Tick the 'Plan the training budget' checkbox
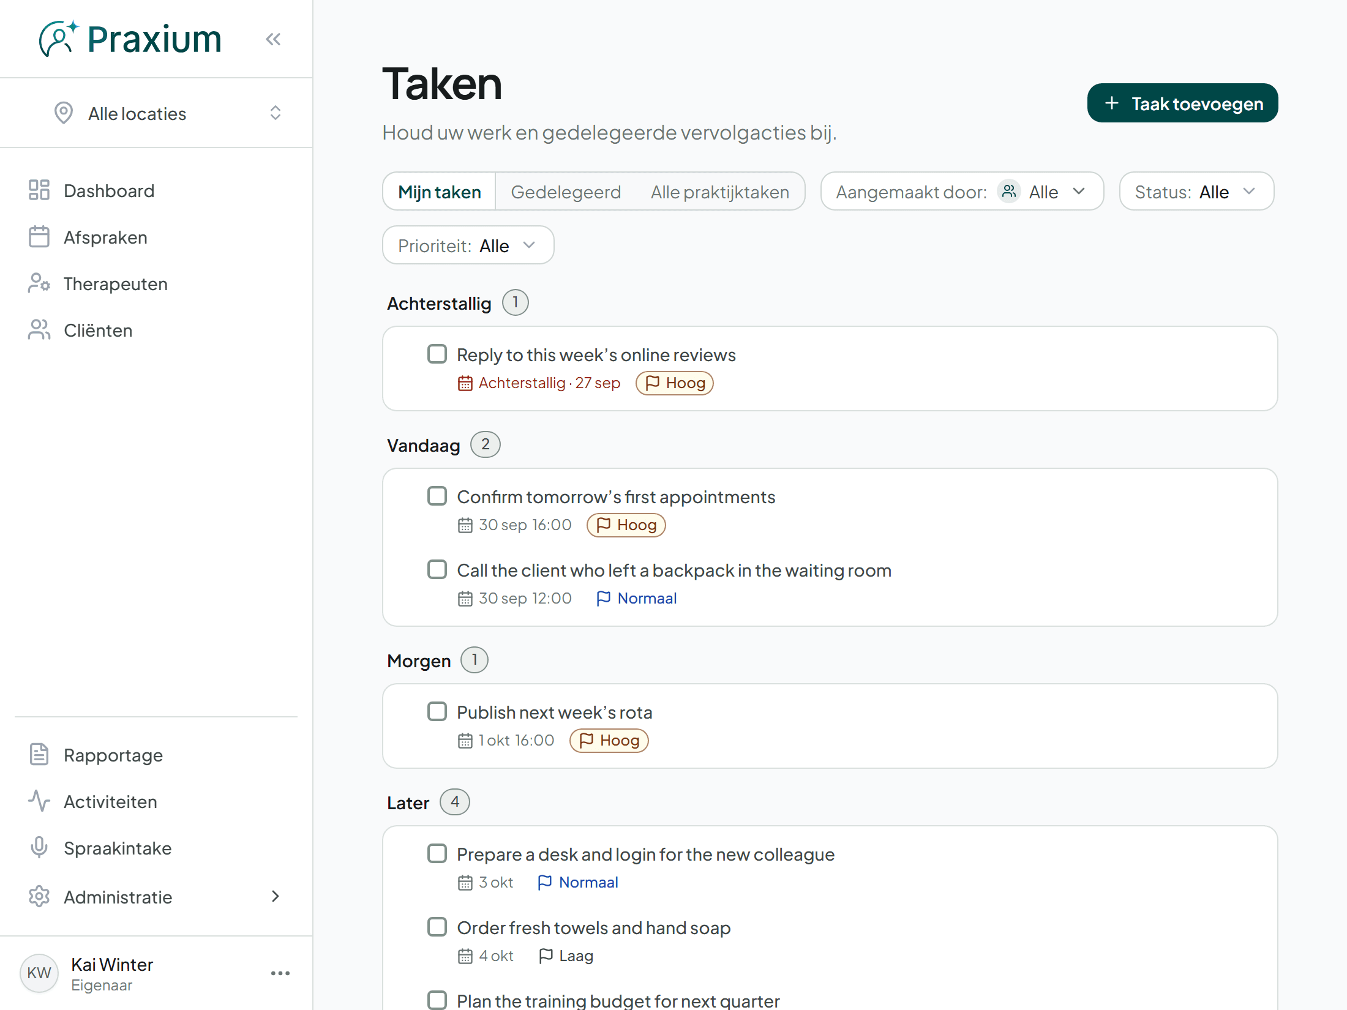1347x1010 pixels. pyautogui.click(x=437, y=1000)
